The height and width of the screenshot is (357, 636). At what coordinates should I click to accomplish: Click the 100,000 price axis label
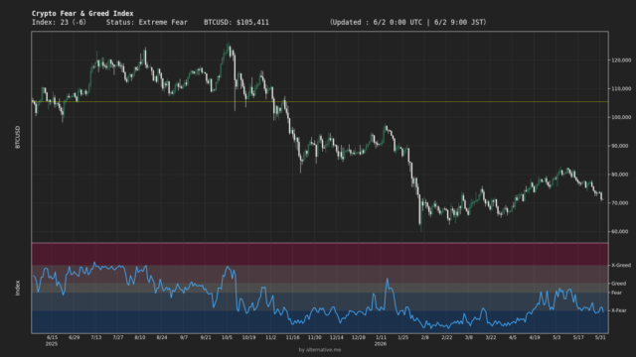tap(621, 117)
